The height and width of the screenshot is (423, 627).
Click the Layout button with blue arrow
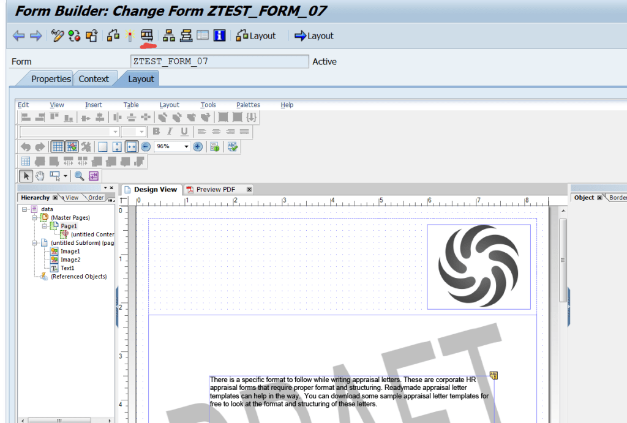coord(313,36)
